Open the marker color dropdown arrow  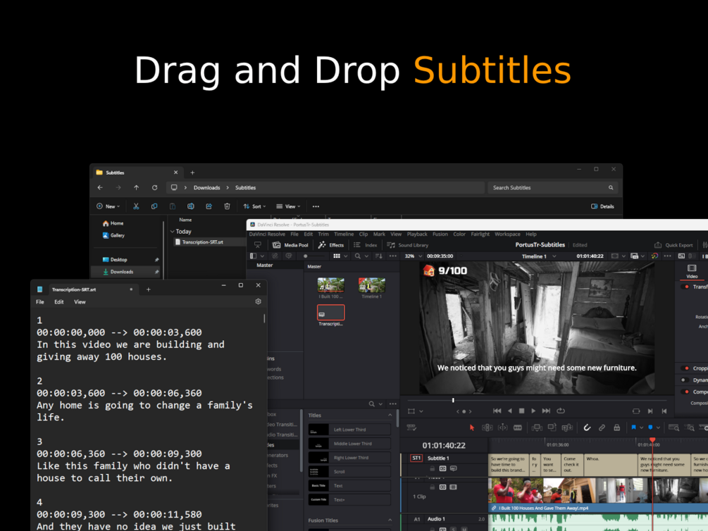(x=658, y=427)
